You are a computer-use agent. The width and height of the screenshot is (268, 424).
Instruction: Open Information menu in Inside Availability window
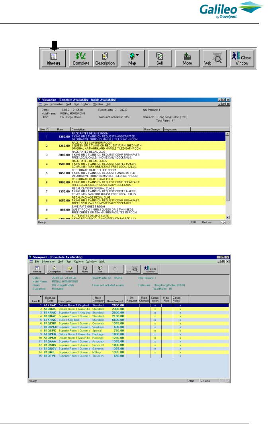[57, 104]
